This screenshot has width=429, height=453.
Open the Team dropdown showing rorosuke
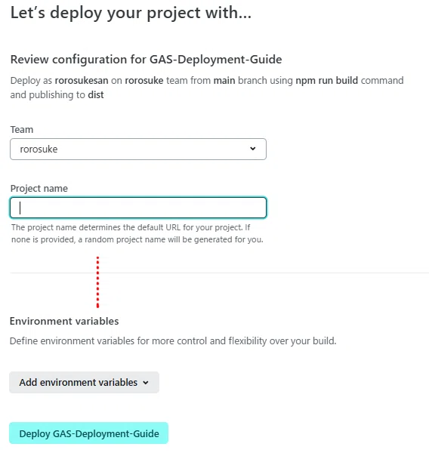coord(138,149)
